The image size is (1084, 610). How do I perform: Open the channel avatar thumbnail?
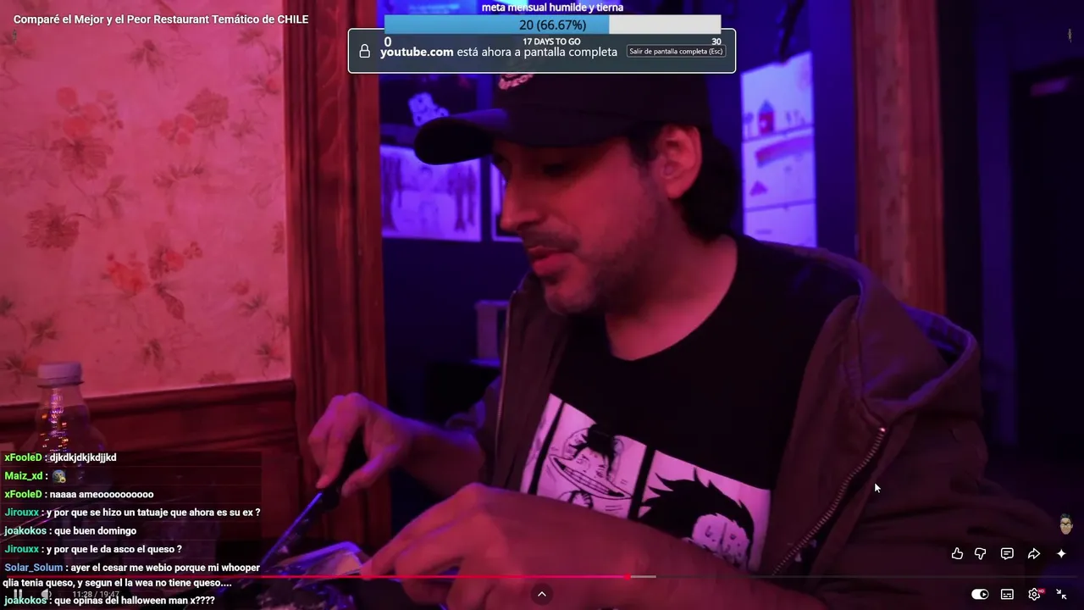click(x=1066, y=524)
